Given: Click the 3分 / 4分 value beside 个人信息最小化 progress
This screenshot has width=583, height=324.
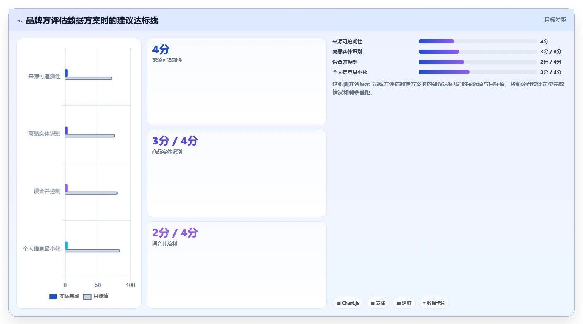Looking at the screenshot, I should coord(551,72).
